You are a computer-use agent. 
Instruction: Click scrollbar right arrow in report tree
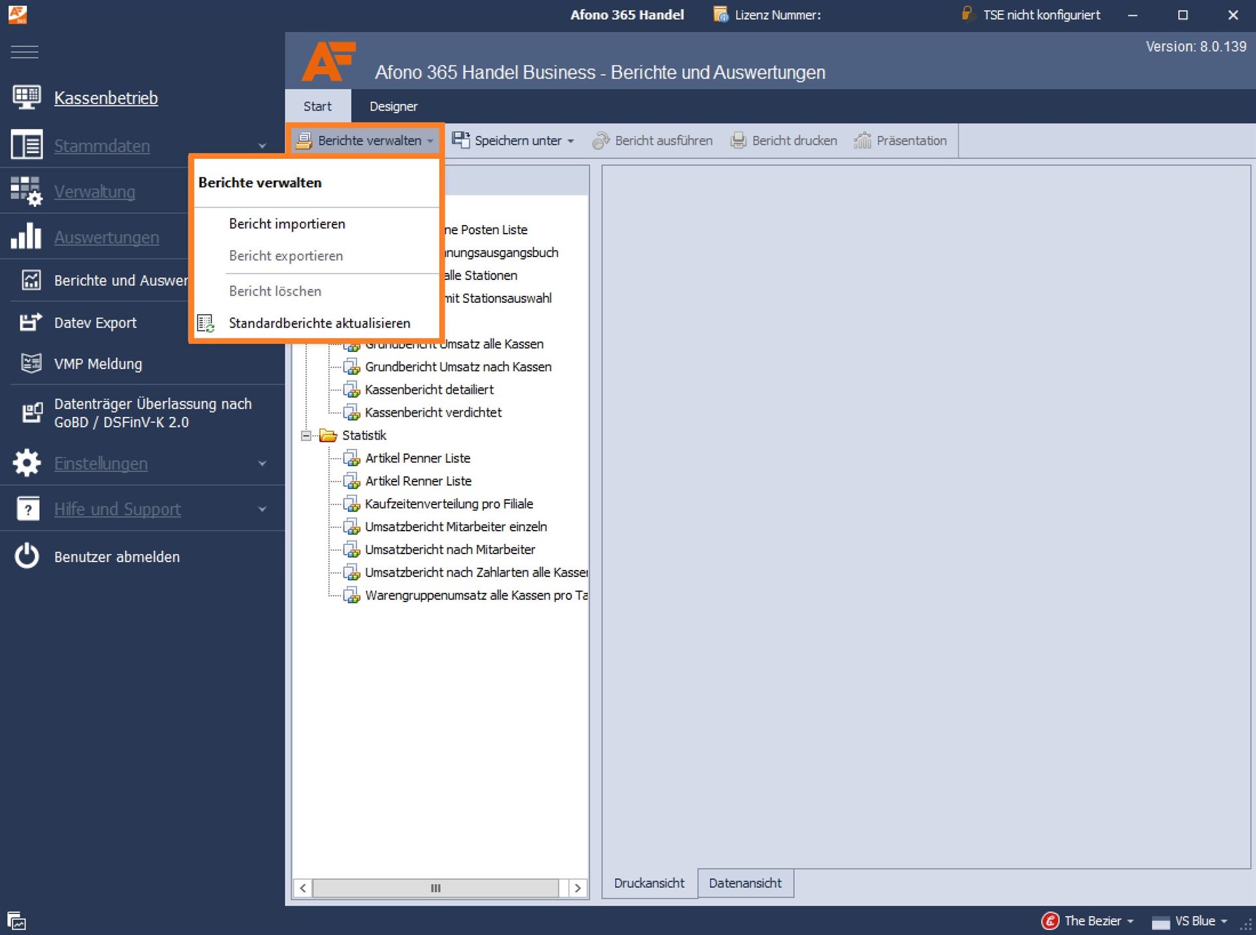578,888
